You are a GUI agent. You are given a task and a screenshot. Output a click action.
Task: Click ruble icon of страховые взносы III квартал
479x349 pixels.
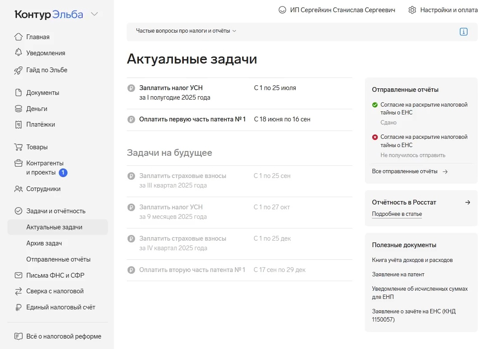click(x=131, y=176)
